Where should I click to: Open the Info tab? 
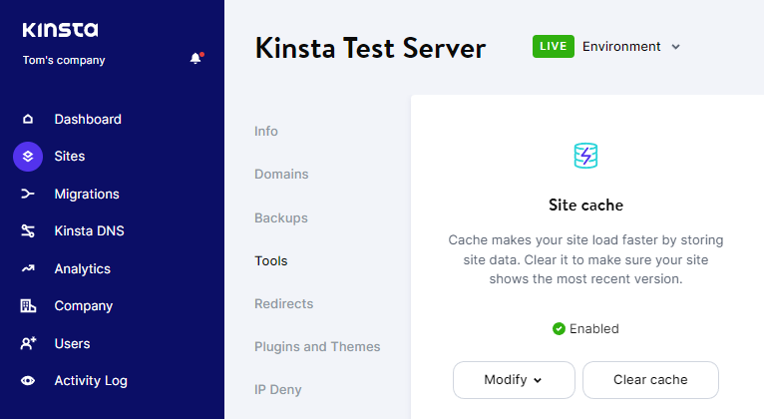(x=266, y=131)
